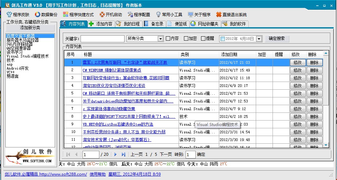Click 删除 button for row 8

tap(315, 117)
